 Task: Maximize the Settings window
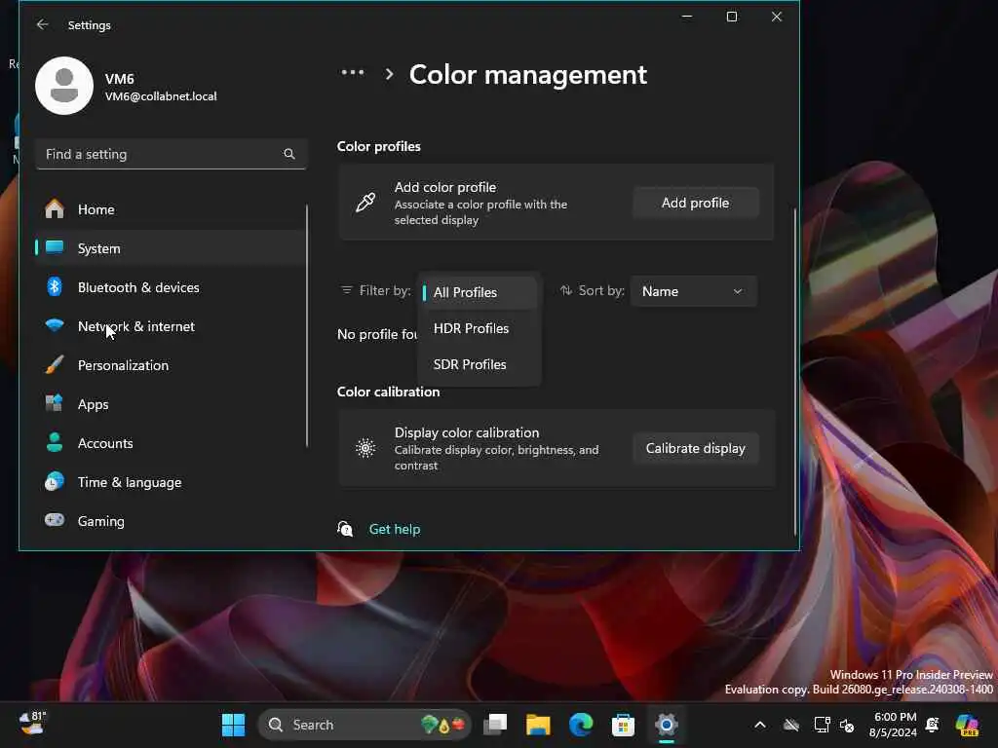pos(732,17)
